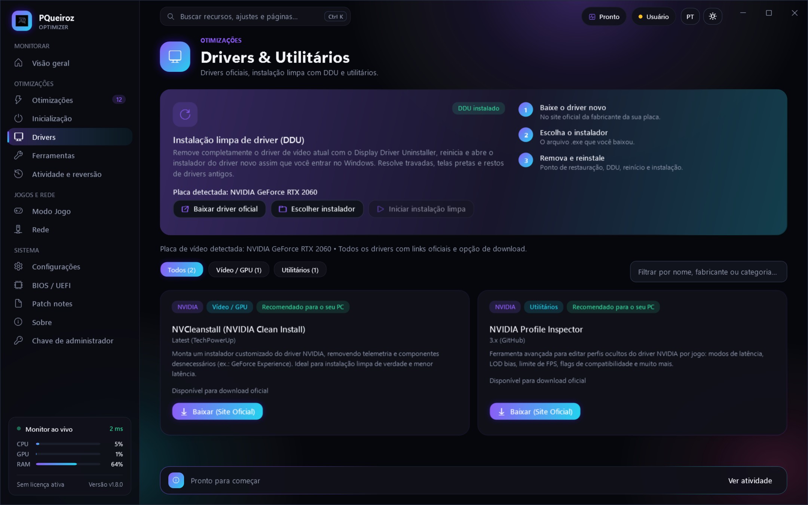Click the Utilitários tag on the Profile Inspector card
The height and width of the screenshot is (505, 808).
pos(544,307)
